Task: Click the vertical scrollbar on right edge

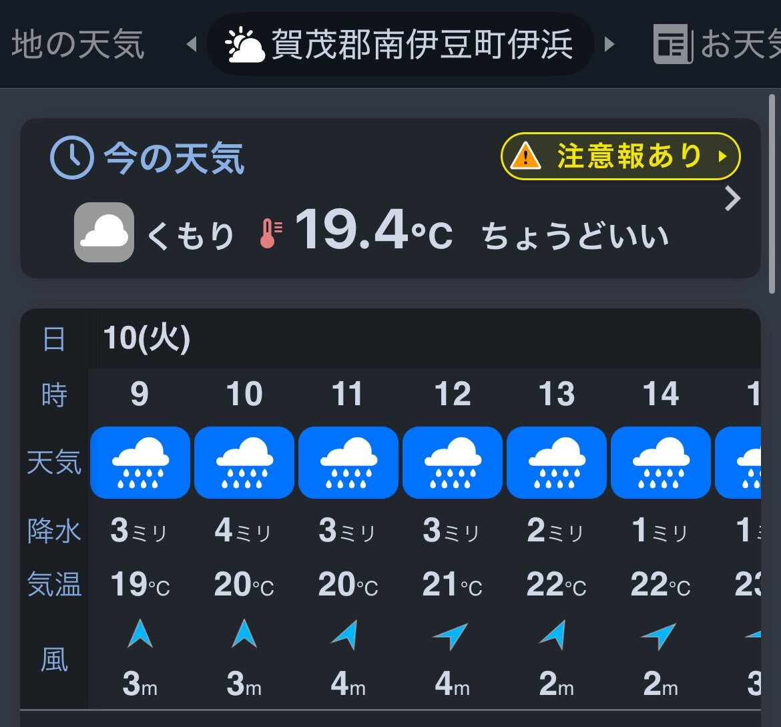Action: pos(772,194)
